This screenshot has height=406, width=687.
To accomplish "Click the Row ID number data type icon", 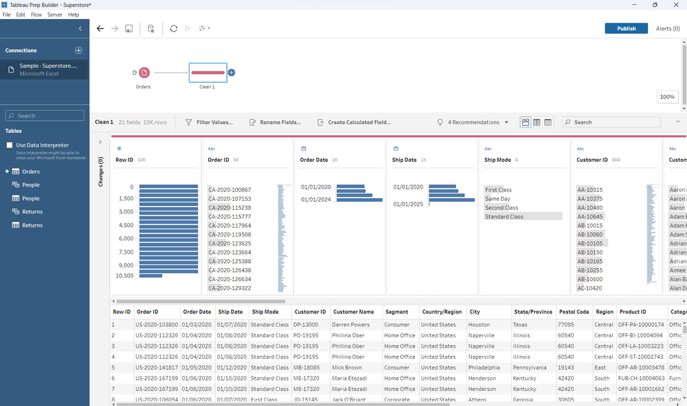I will pyautogui.click(x=119, y=149).
